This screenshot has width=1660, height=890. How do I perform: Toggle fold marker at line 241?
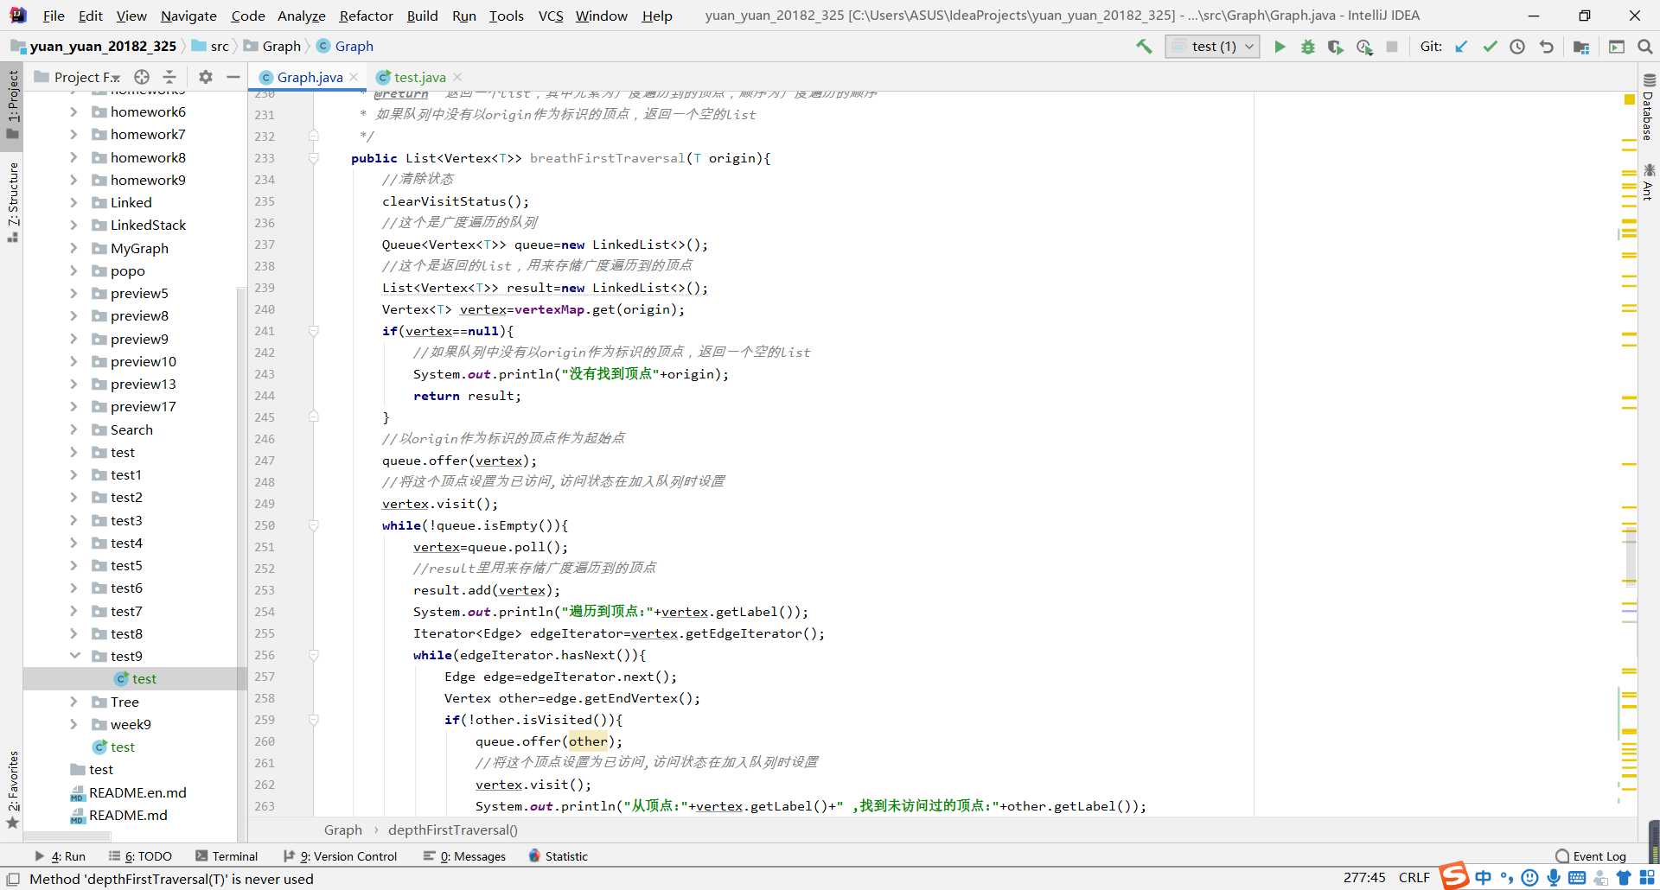[x=314, y=331]
